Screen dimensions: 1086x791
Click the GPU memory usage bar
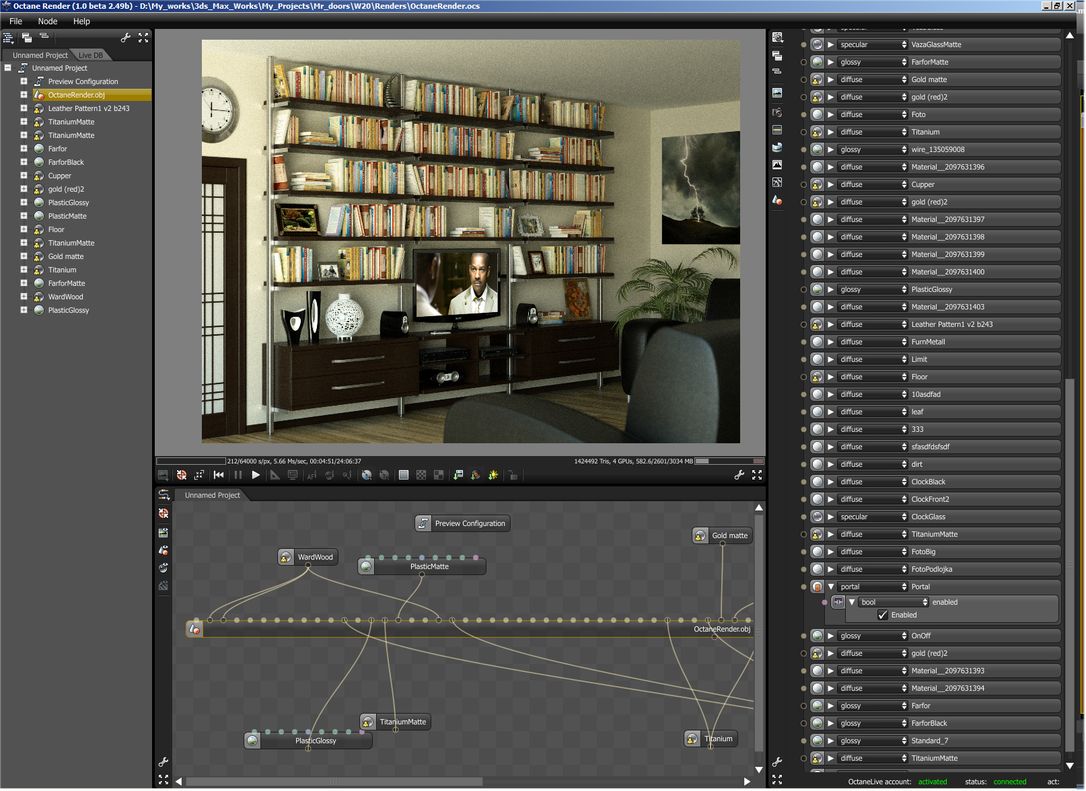click(x=729, y=461)
